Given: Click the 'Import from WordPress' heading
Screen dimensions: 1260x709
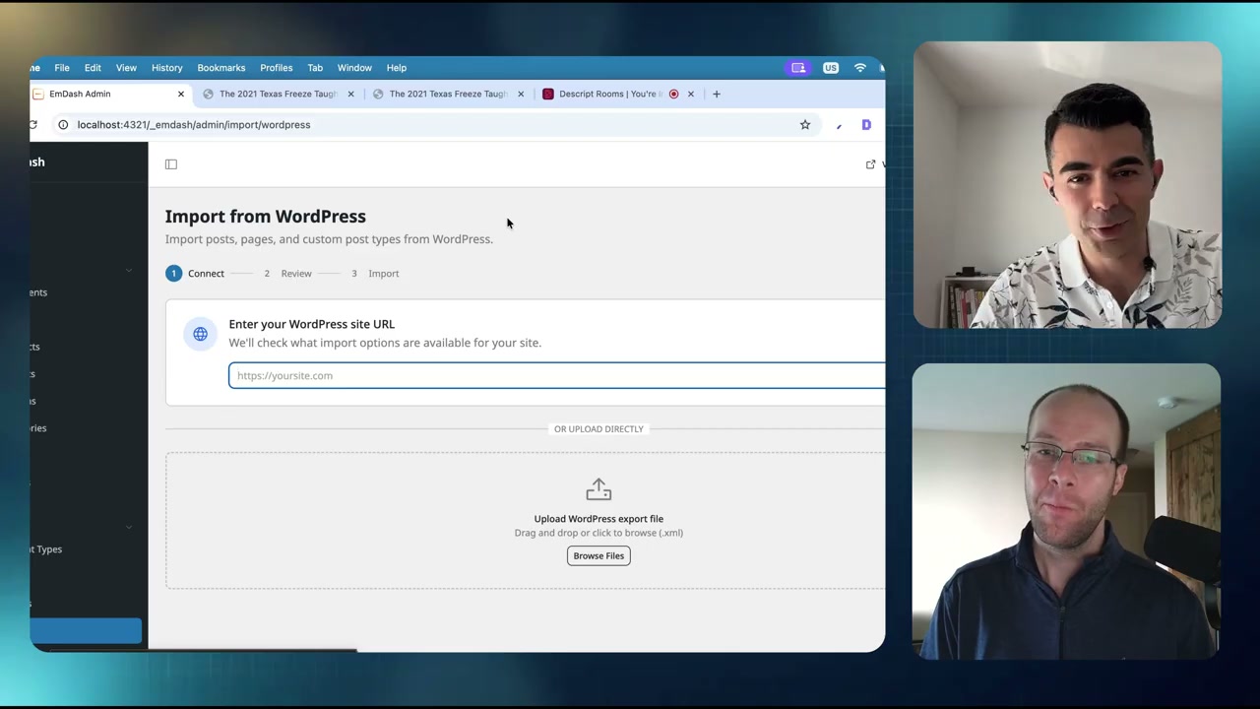Looking at the screenshot, I should (x=266, y=217).
